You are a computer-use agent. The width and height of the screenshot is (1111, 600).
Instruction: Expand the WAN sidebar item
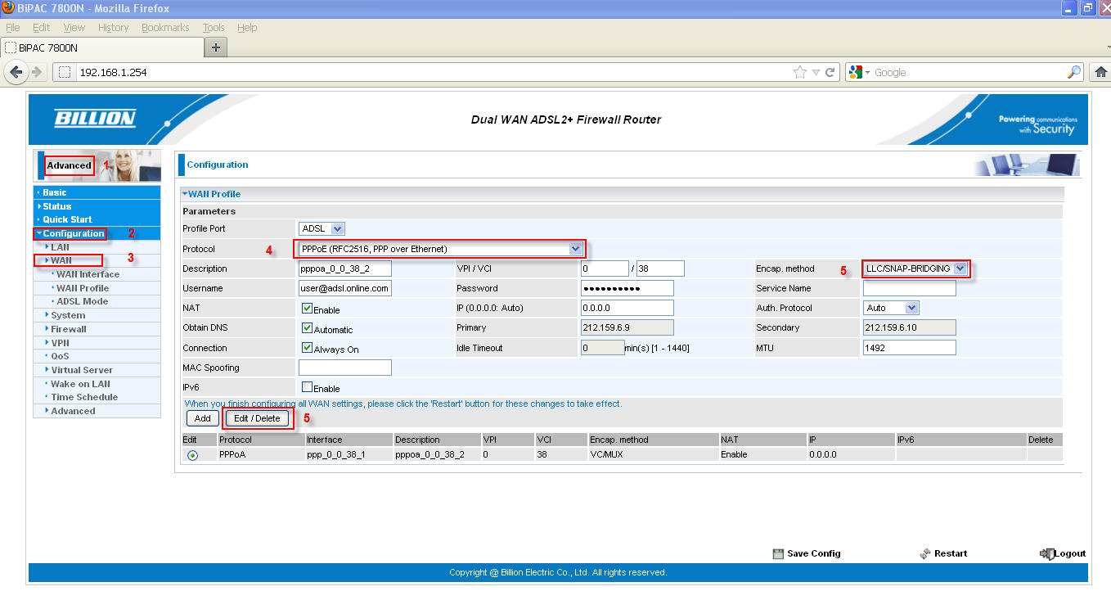tap(61, 260)
